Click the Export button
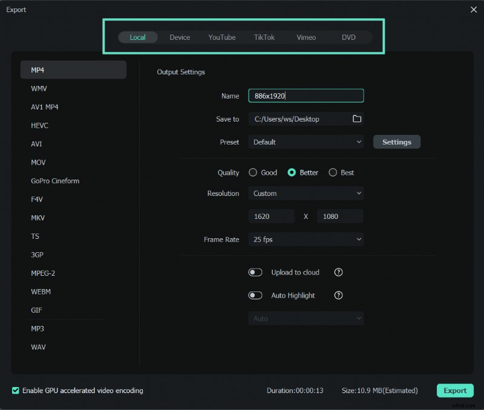The width and height of the screenshot is (484, 410). (455, 391)
